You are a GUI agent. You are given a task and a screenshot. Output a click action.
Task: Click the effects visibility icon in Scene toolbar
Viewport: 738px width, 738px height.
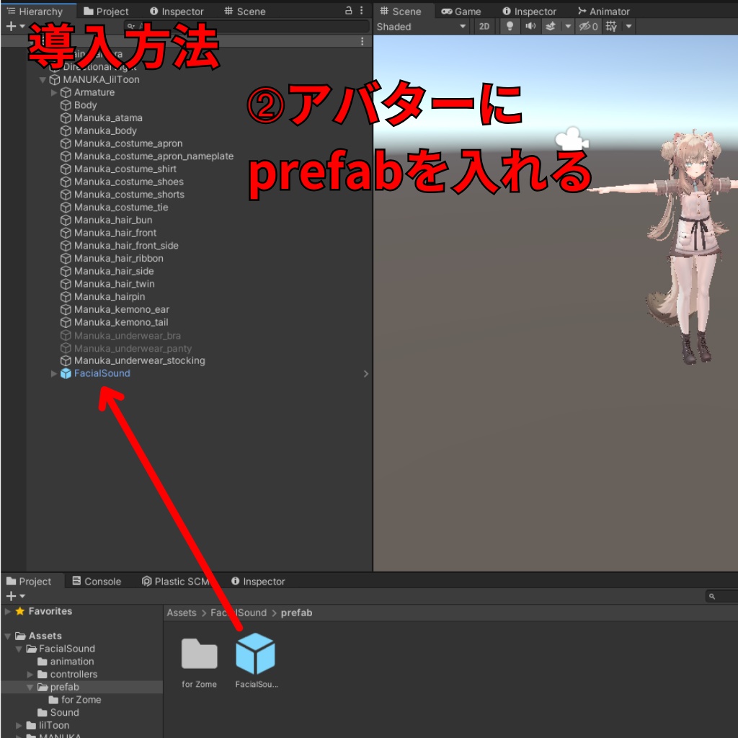(x=549, y=27)
